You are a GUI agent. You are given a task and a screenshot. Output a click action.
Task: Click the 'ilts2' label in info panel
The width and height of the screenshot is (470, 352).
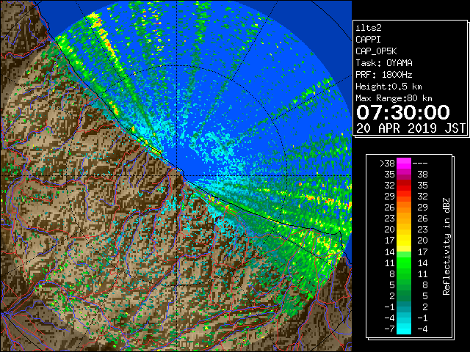pyautogui.click(x=369, y=28)
